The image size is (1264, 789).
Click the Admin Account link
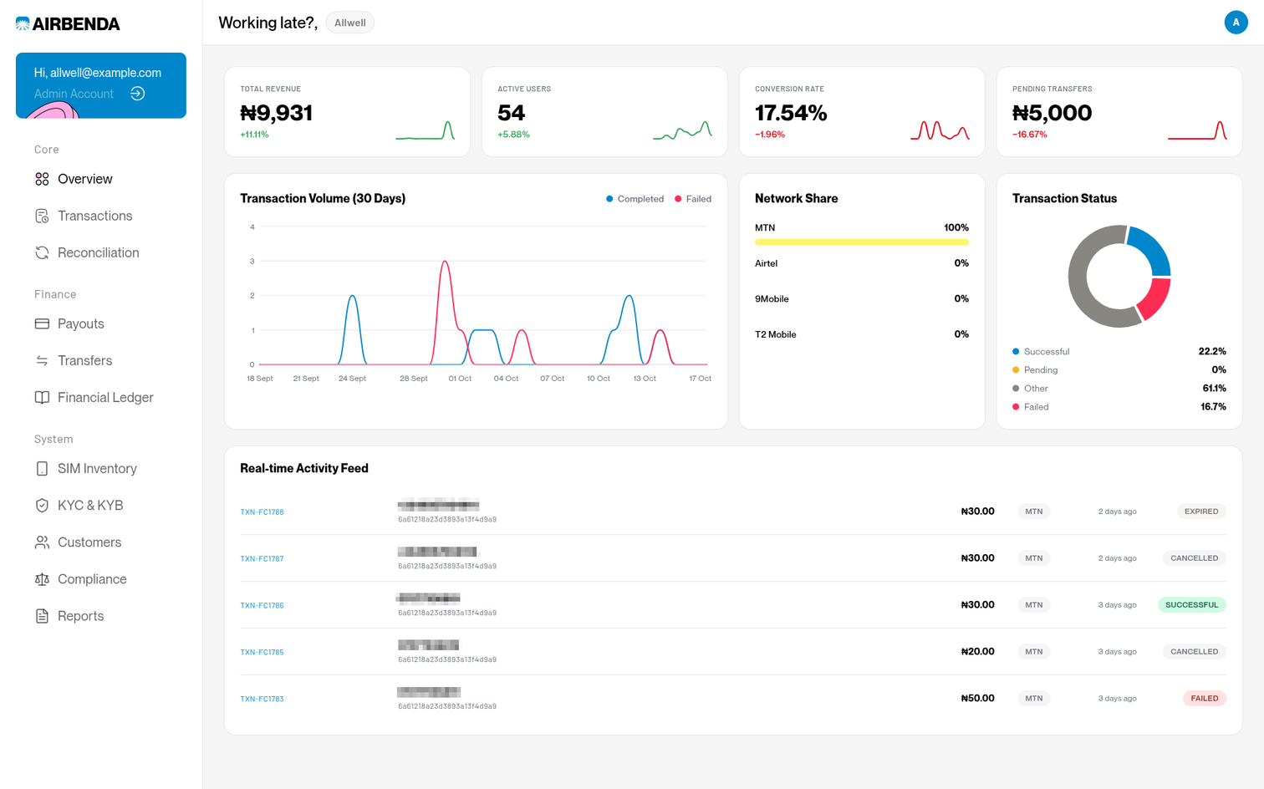click(x=74, y=94)
